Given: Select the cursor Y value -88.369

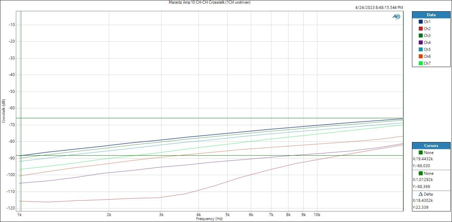Looking at the screenshot, I should pos(421,187).
